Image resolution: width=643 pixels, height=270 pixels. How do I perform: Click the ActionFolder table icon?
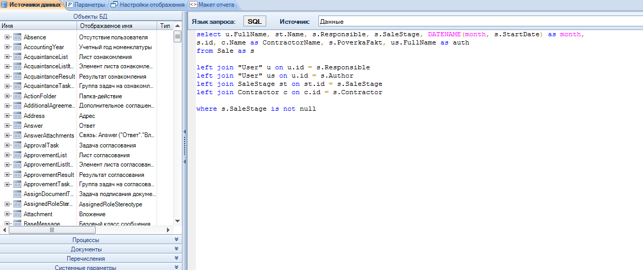tap(17, 96)
